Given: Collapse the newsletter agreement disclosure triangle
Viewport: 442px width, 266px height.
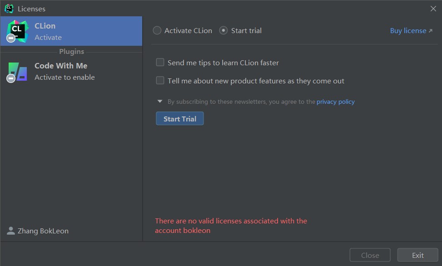Looking at the screenshot, I should (160, 101).
